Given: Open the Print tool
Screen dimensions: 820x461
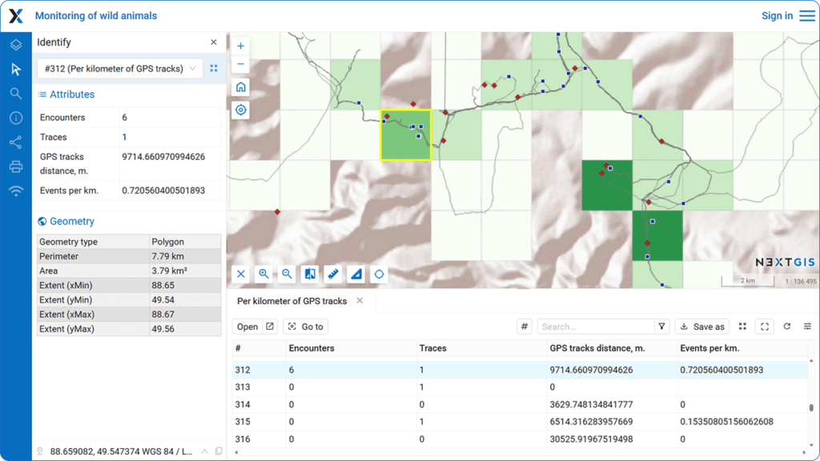Looking at the screenshot, I should (16, 166).
